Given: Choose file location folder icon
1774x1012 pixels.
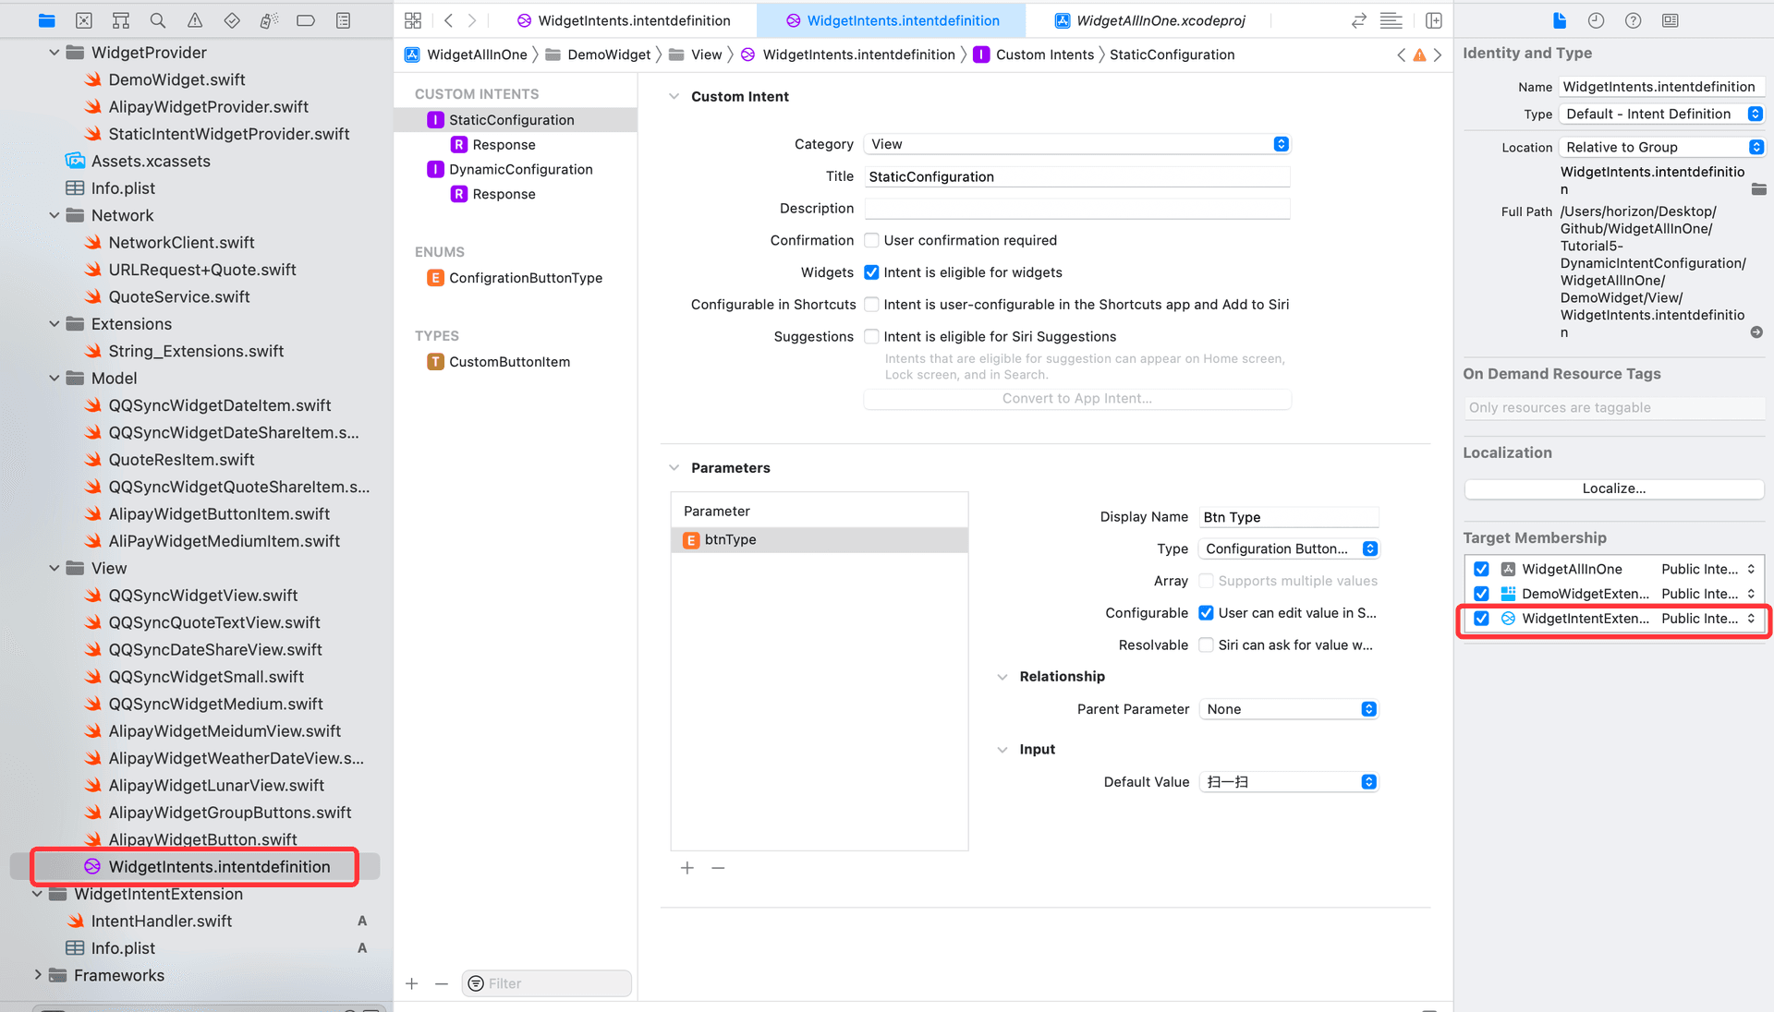Looking at the screenshot, I should tap(1758, 188).
